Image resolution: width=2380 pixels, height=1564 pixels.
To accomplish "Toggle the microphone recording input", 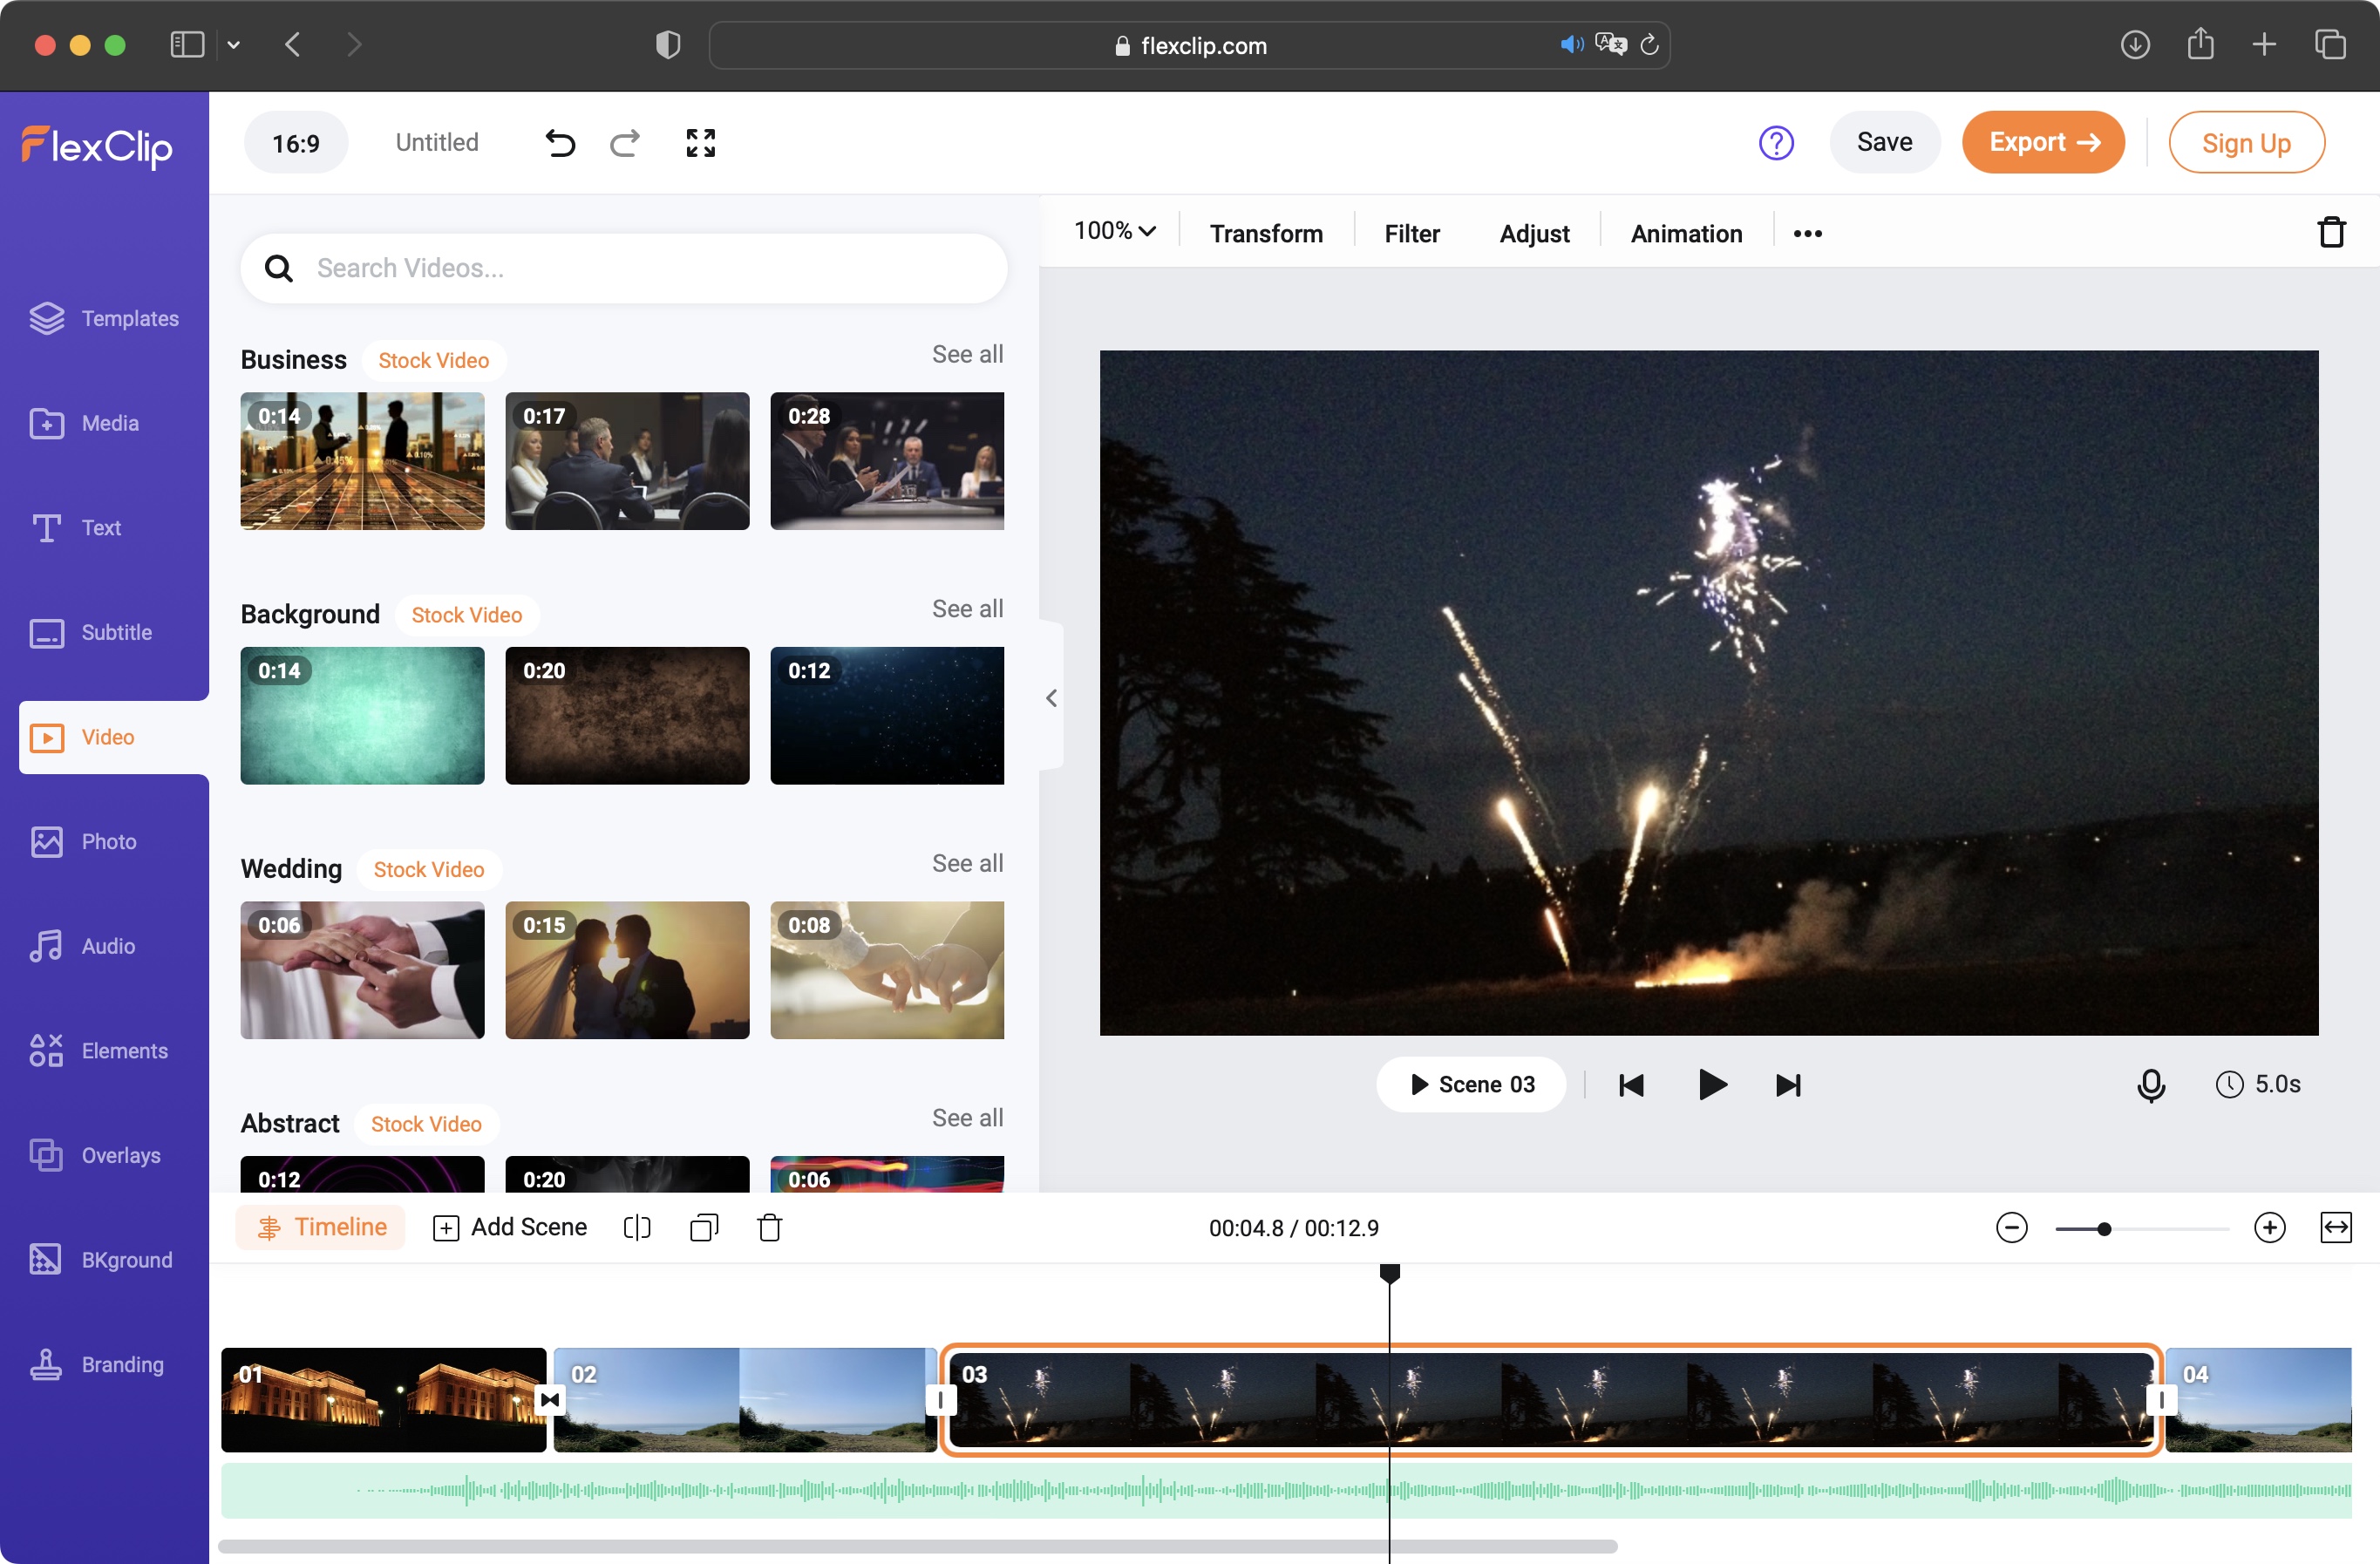I will (2148, 1084).
